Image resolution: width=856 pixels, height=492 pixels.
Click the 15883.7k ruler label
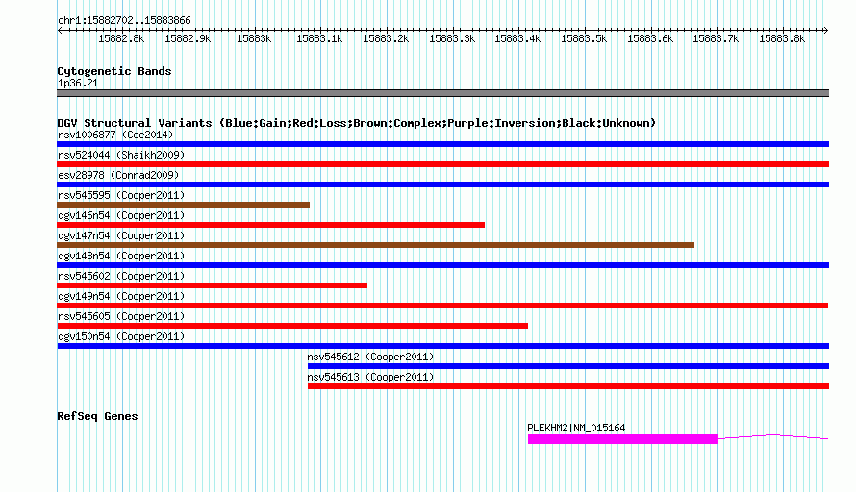coord(716,38)
